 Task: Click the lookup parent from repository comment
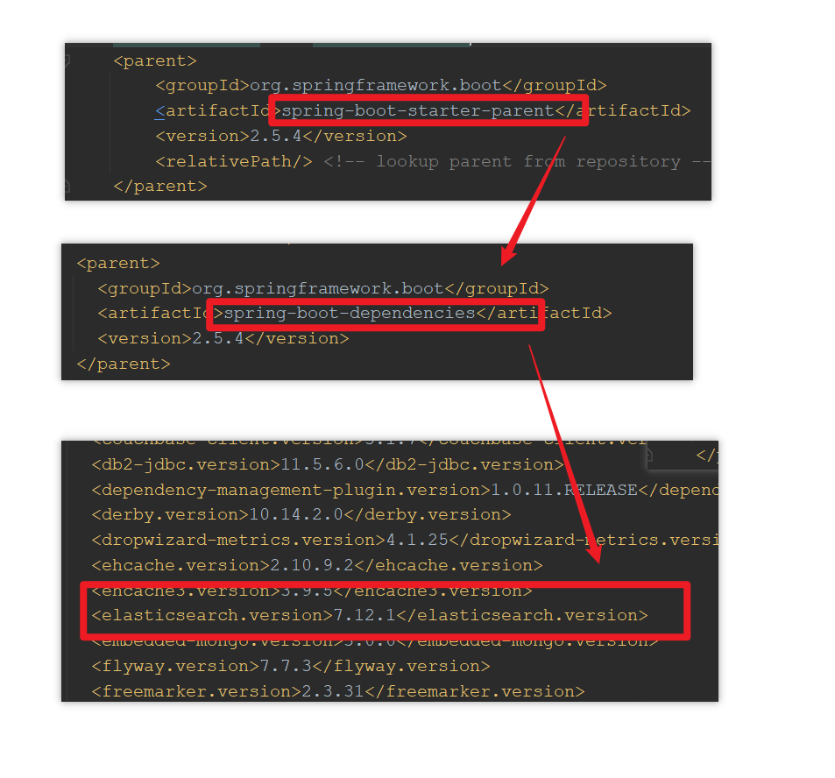pos(517,161)
